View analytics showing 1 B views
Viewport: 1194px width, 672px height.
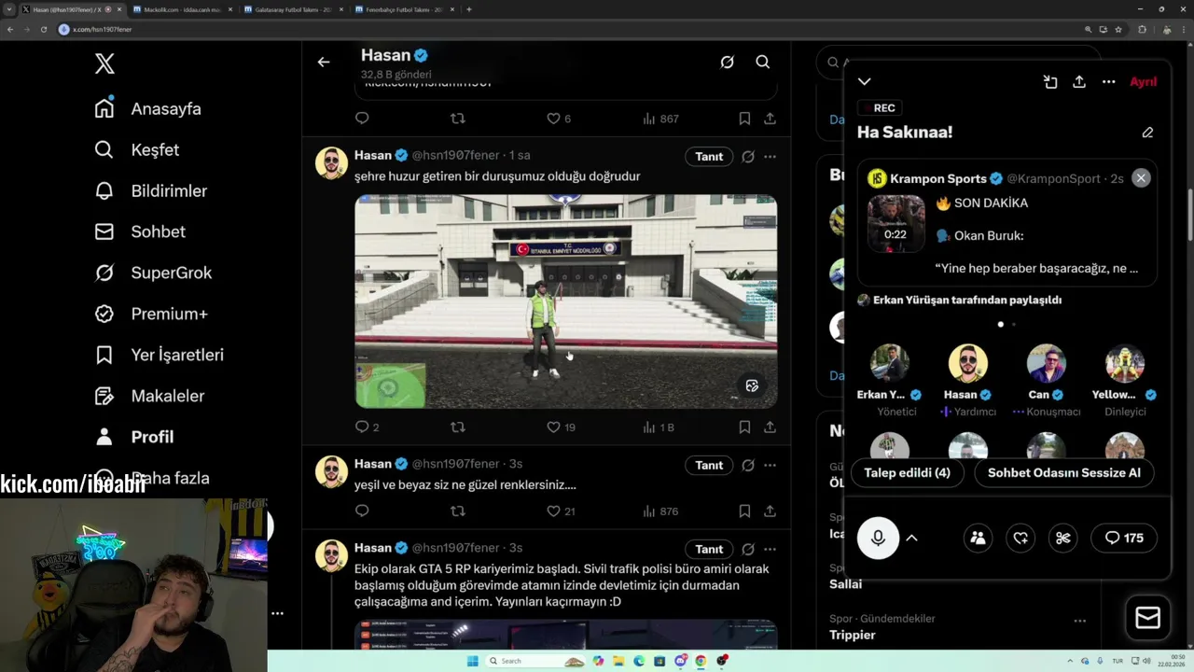659,427
